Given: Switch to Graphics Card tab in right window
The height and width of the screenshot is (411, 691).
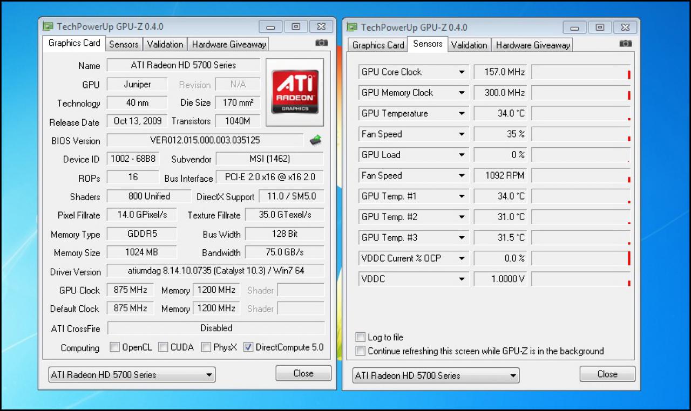Looking at the screenshot, I should 378,45.
